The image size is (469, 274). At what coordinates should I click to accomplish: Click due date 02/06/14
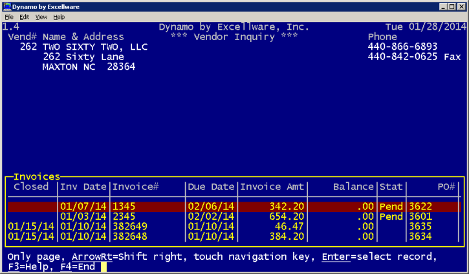coord(211,207)
